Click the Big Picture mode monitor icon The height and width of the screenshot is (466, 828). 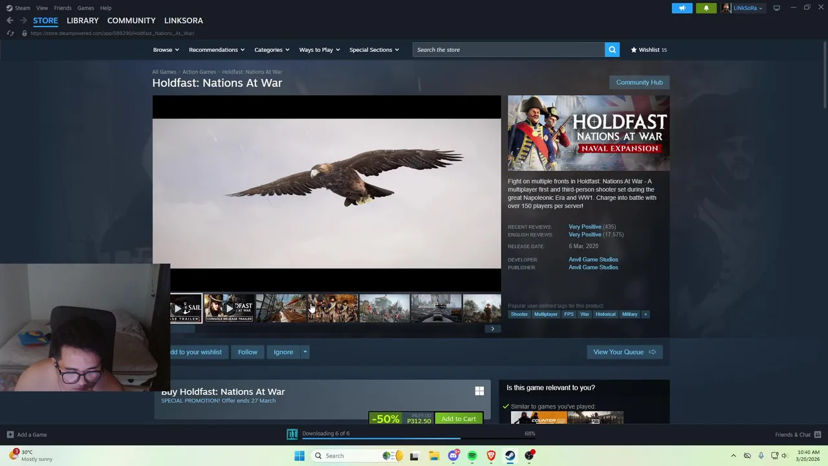pyautogui.click(x=776, y=8)
